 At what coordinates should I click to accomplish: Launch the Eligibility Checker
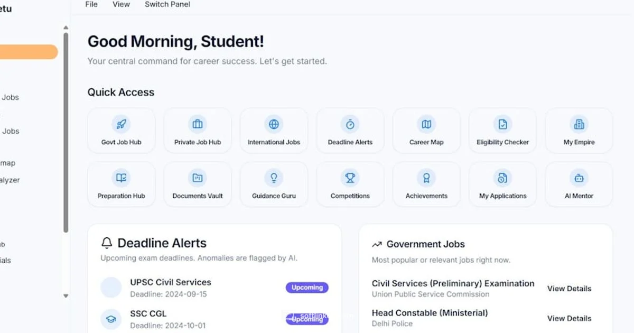[502, 130]
